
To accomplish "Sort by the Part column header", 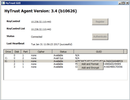I will 25,52.
